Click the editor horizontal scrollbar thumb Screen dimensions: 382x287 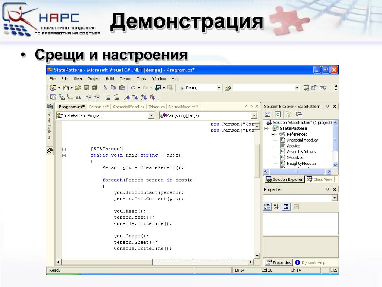click(x=107, y=262)
